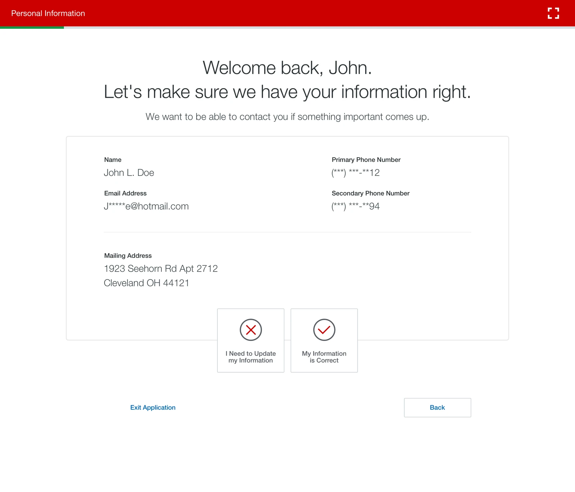Screen dimensions: 575x492
Task: Confirm "My Information is Correct" label
Action: 324,357
